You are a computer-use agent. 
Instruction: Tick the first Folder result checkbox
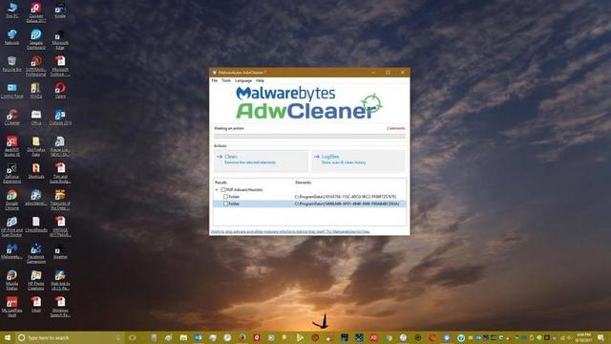pyautogui.click(x=225, y=197)
